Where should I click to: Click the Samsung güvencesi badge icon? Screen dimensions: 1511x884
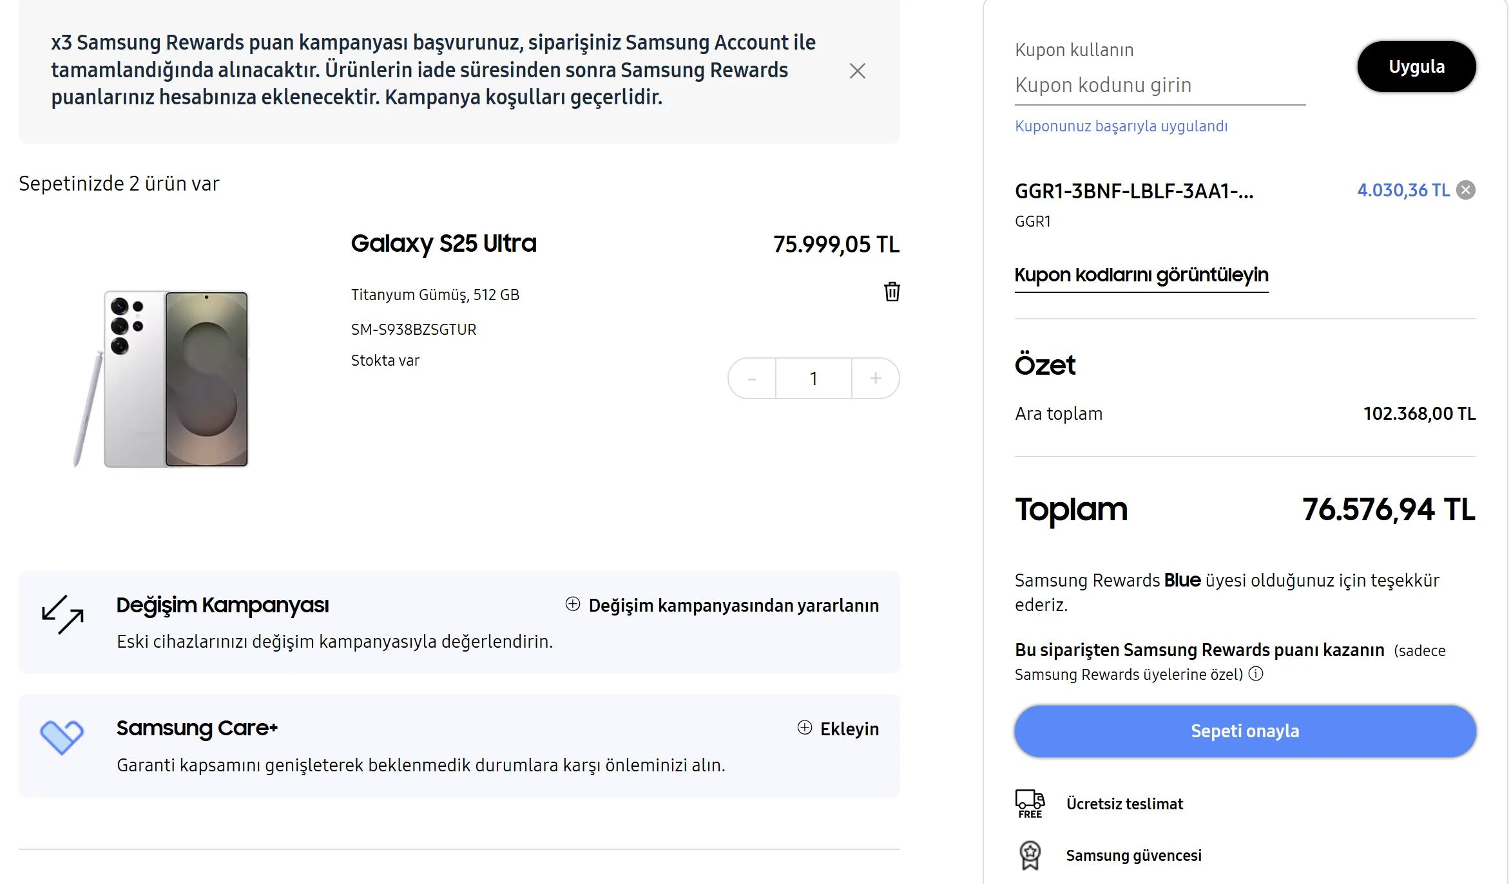point(1030,855)
